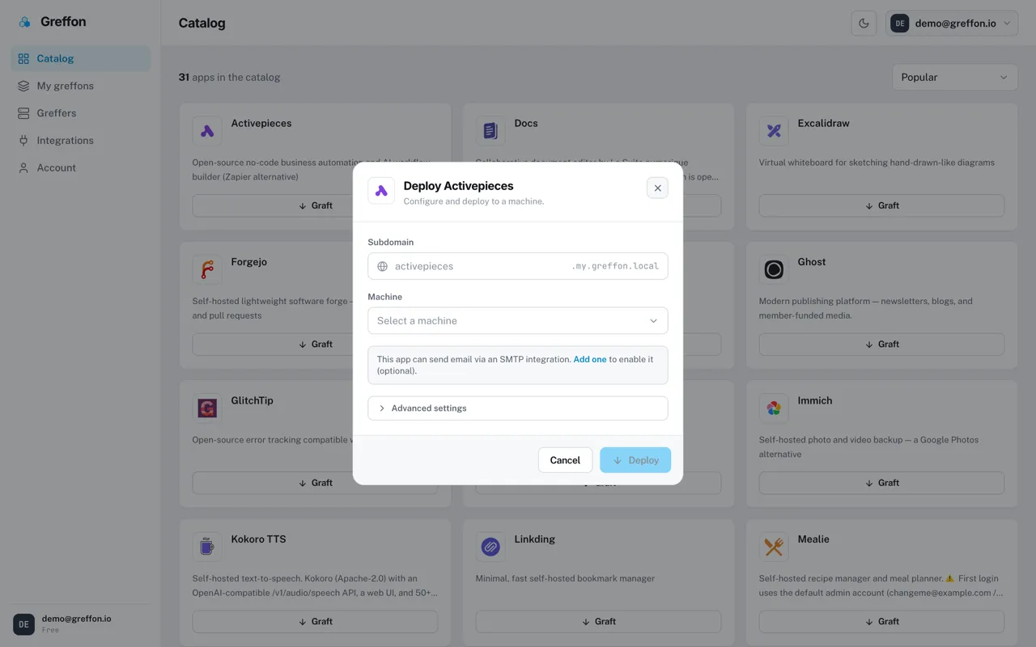The height and width of the screenshot is (647, 1036).
Task: Open the Select a machine dropdown
Action: click(518, 321)
